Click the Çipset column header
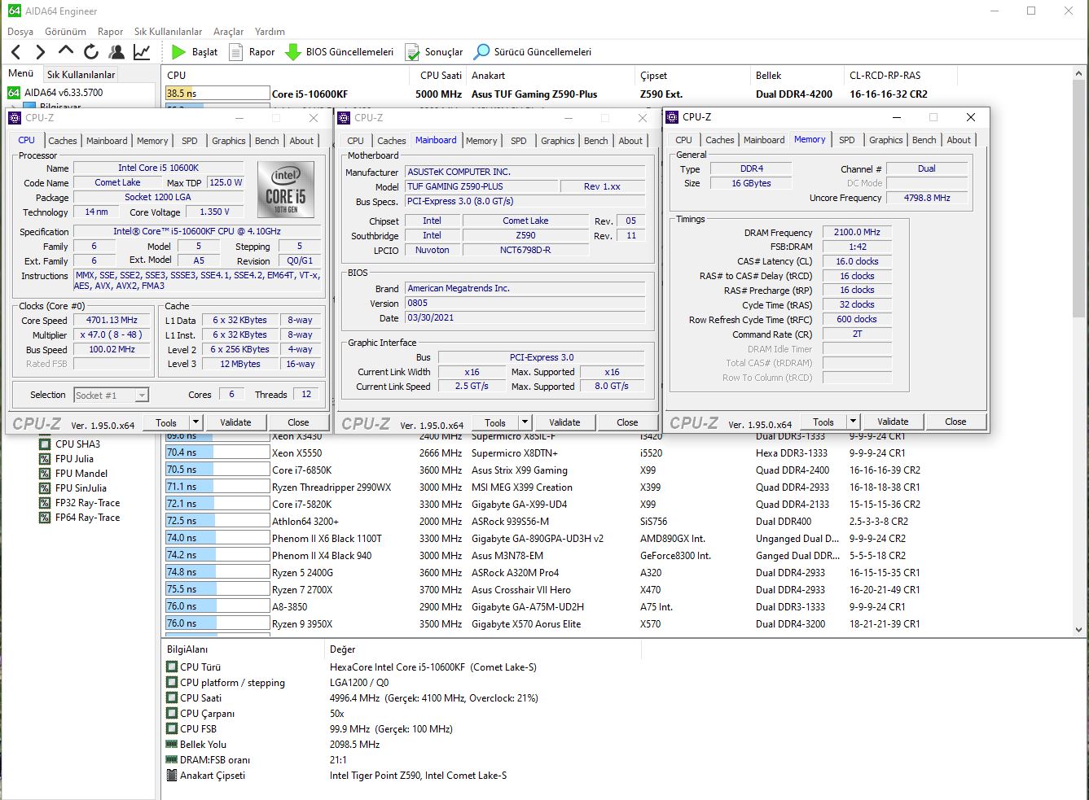This screenshot has width=1089, height=800. pos(692,75)
